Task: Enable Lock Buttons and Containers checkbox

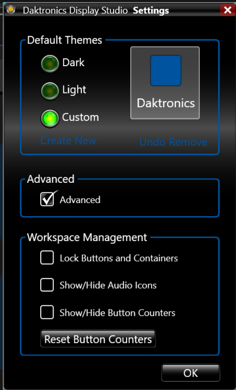Action: pyautogui.click(x=47, y=257)
